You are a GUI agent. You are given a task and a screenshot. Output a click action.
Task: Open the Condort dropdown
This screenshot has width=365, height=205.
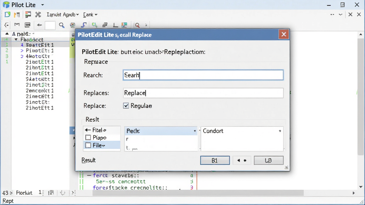pos(280,131)
